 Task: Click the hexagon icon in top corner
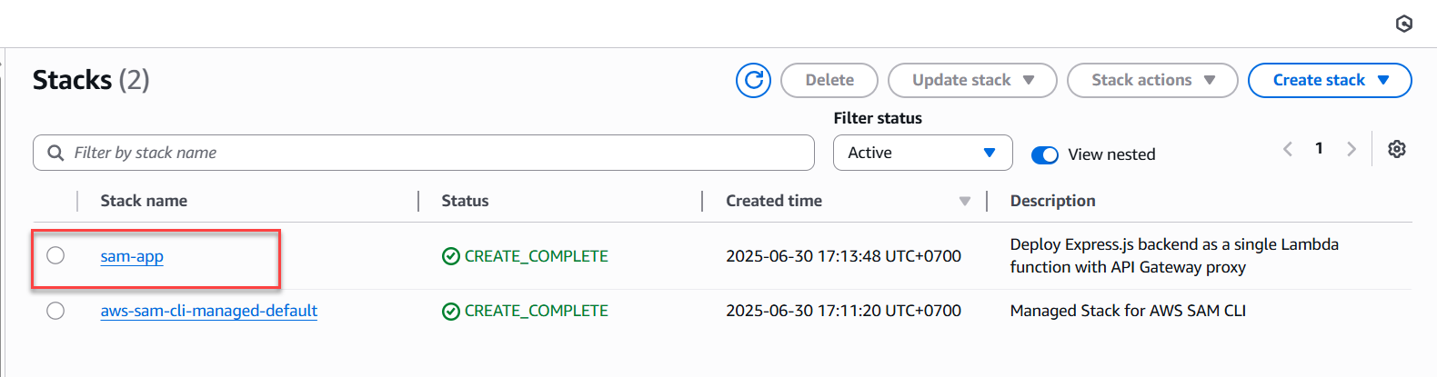tap(1404, 24)
